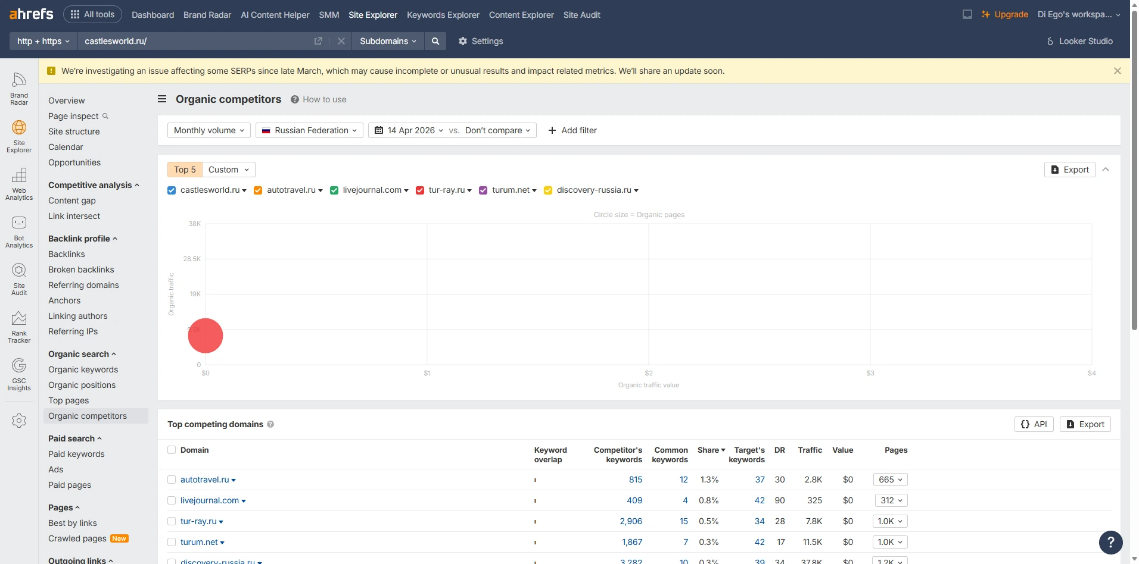Tick the select-all Domain header checkbox
The height and width of the screenshot is (564, 1139).
click(x=172, y=450)
